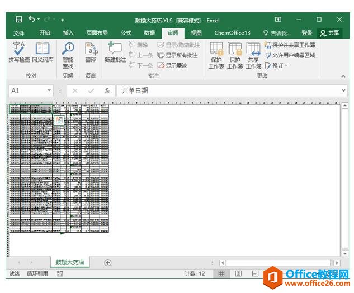Viewport: 354px width, 293px height.
Task: Open the 同义词库 thesaurus
Action: (x=43, y=52)
